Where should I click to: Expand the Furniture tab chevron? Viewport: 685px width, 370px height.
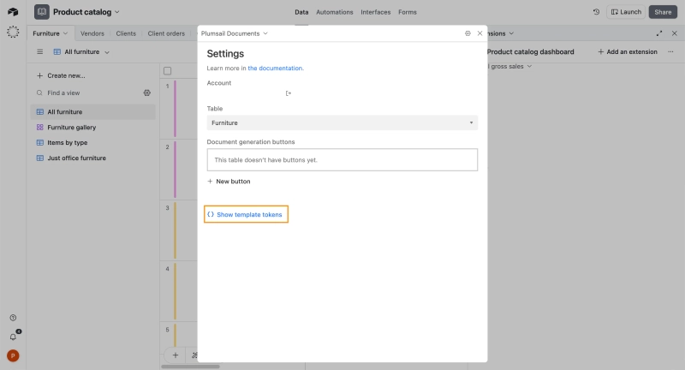(x=65, y=33)
